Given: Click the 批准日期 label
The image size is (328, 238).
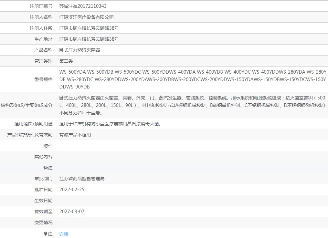Looking at the screenshot, I should coord(44,190).
